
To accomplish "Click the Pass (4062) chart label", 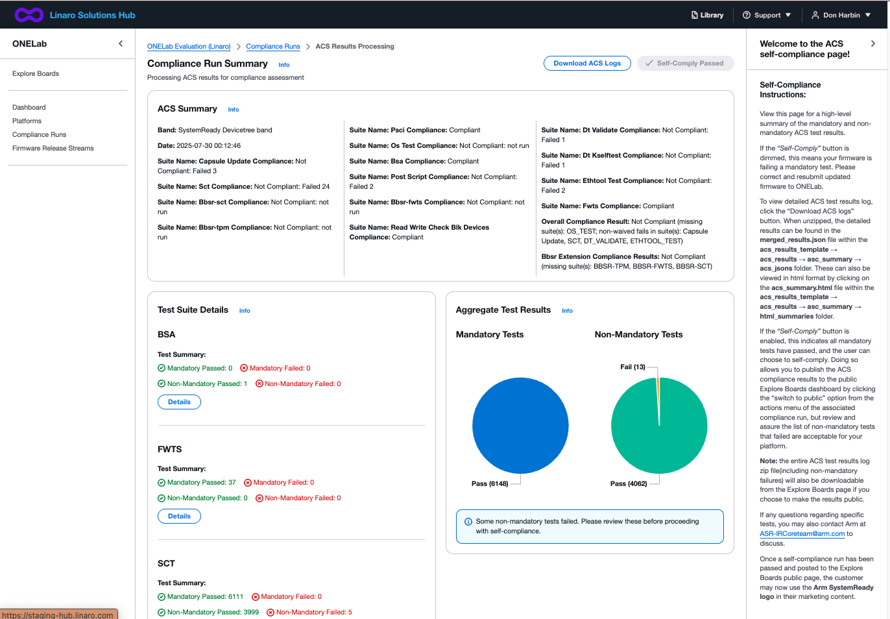I will coord(629,483).
